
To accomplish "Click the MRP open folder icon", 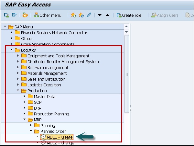I will (x=30, y=120).
